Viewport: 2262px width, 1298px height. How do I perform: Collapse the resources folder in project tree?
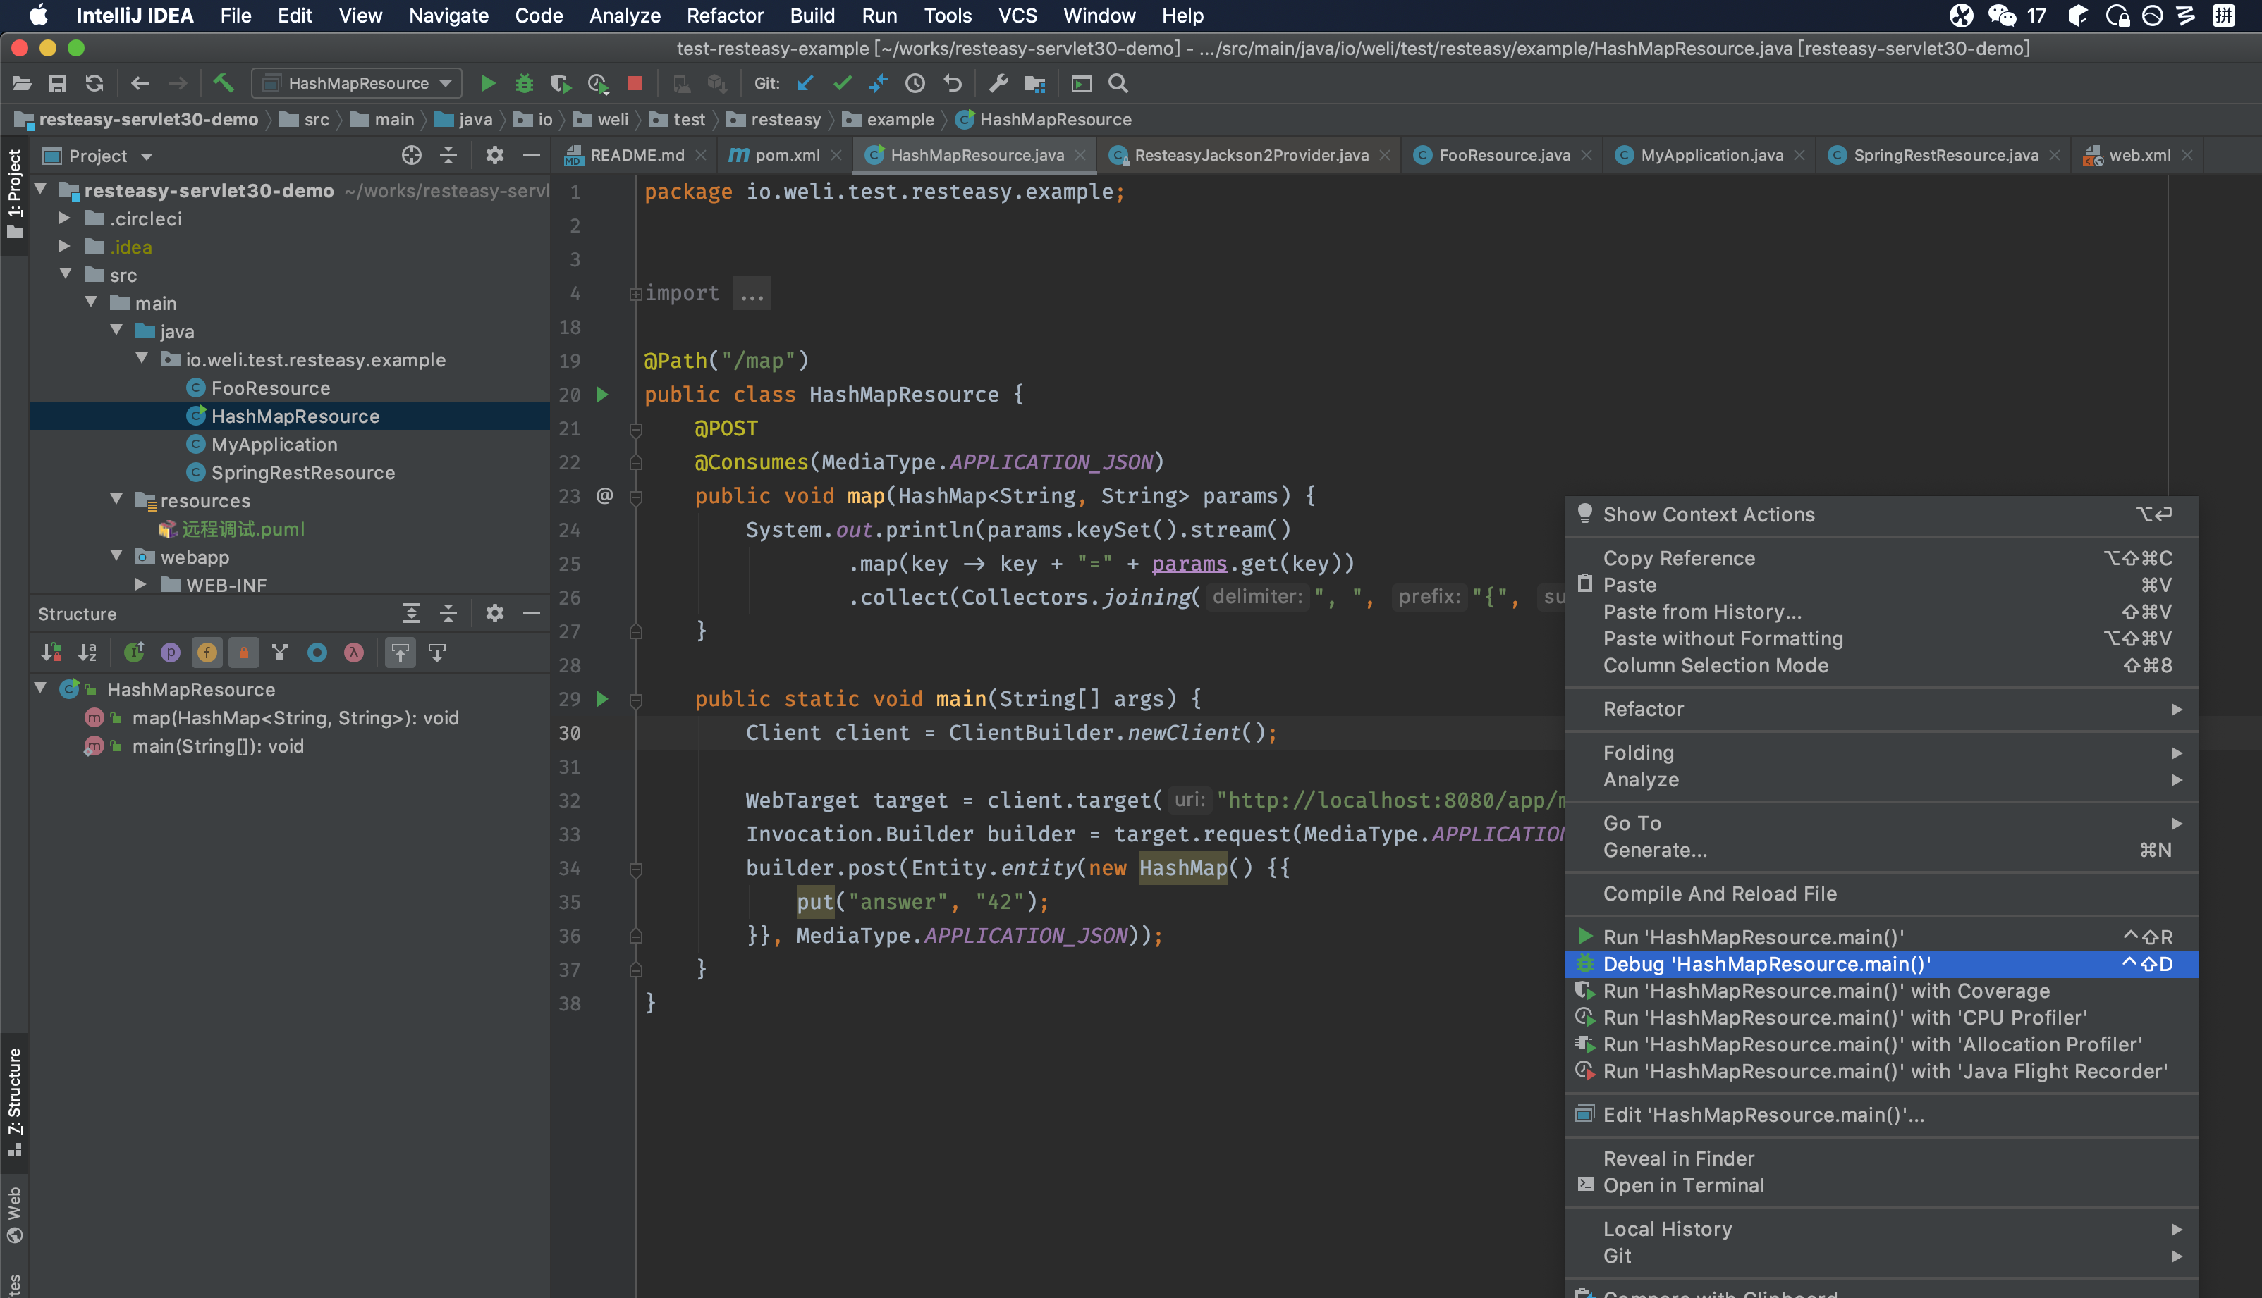coord(116,500)
